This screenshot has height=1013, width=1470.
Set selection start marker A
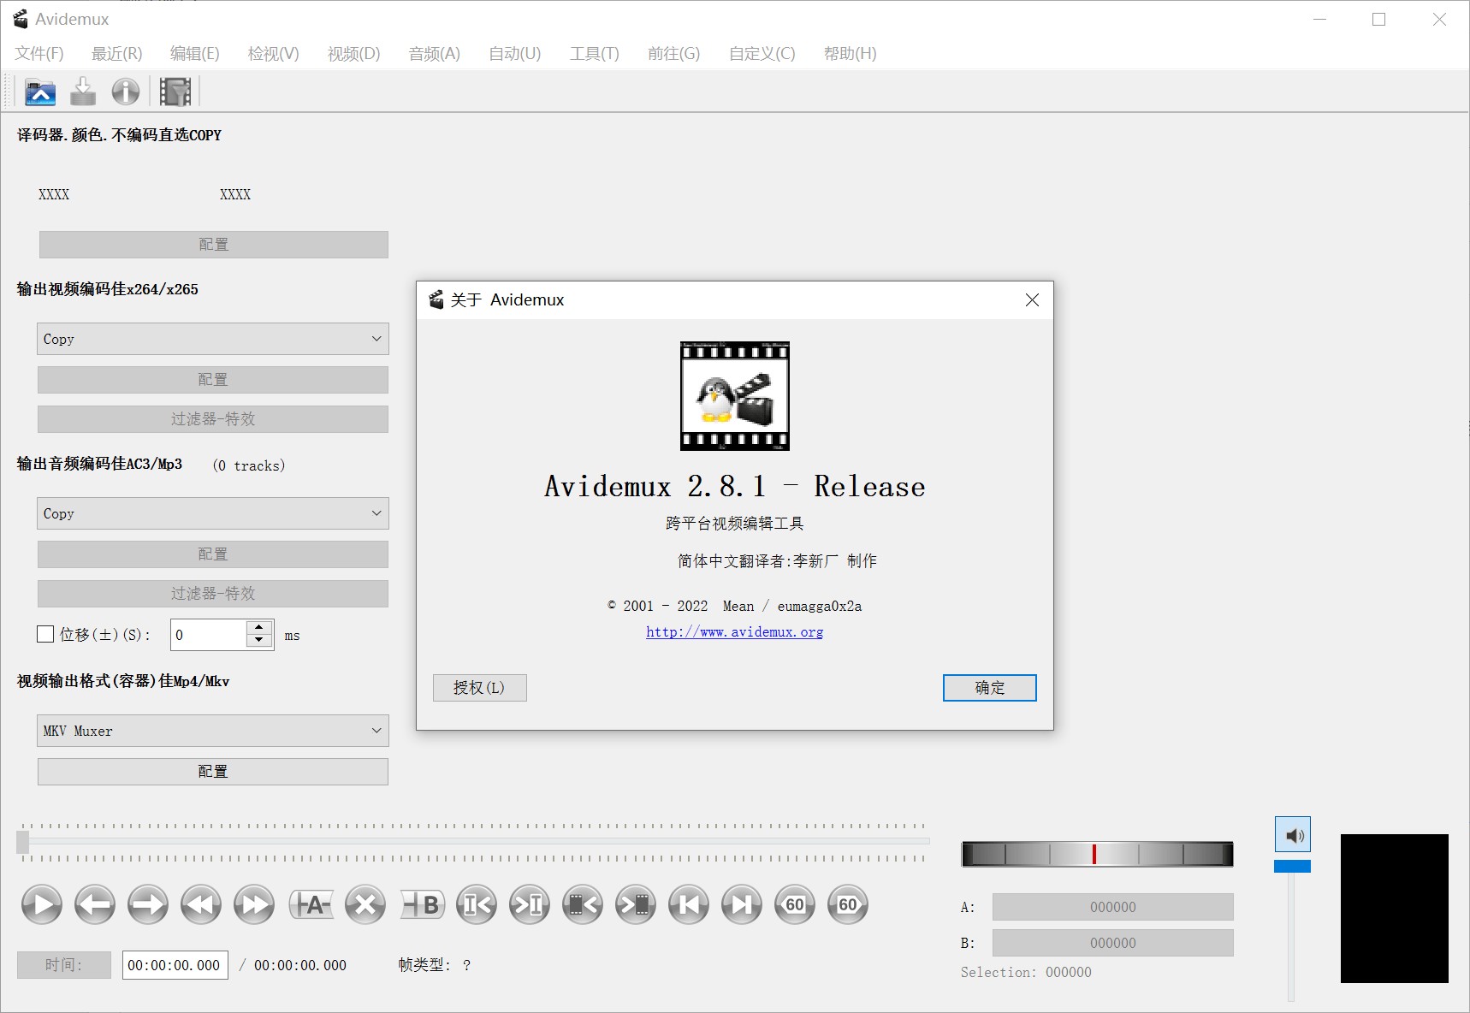click(311, 904)
